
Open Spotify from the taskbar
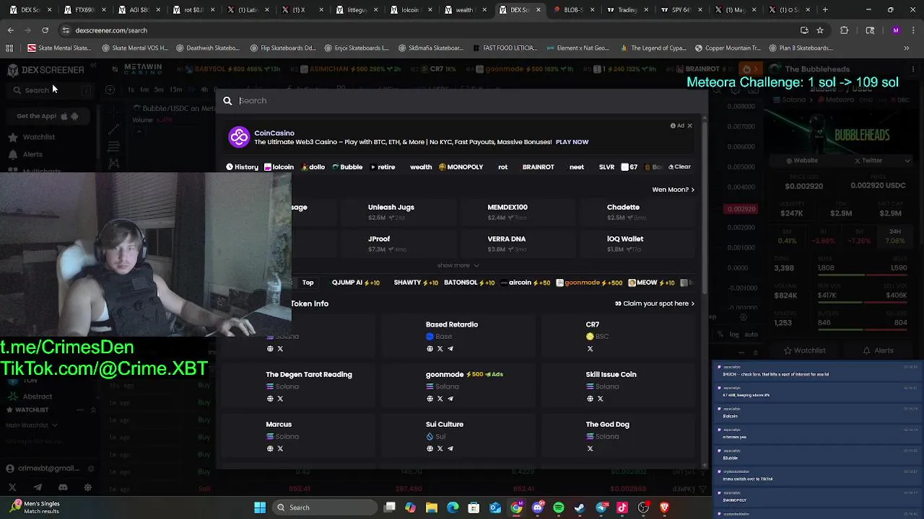(559, 507)
